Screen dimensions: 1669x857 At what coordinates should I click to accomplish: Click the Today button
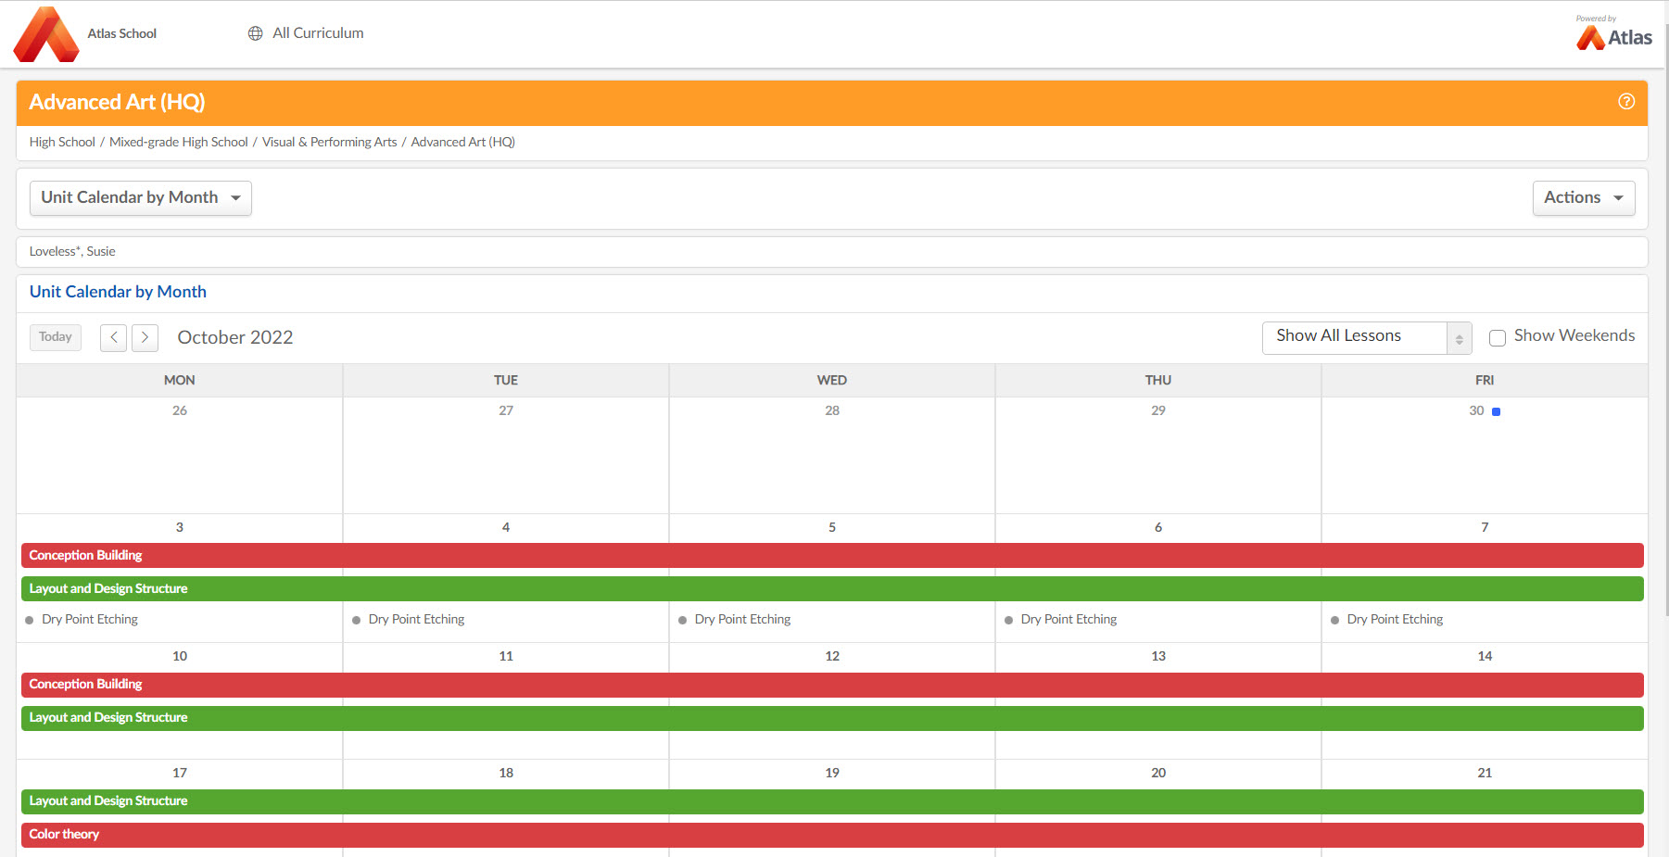(x=56, y=337)
